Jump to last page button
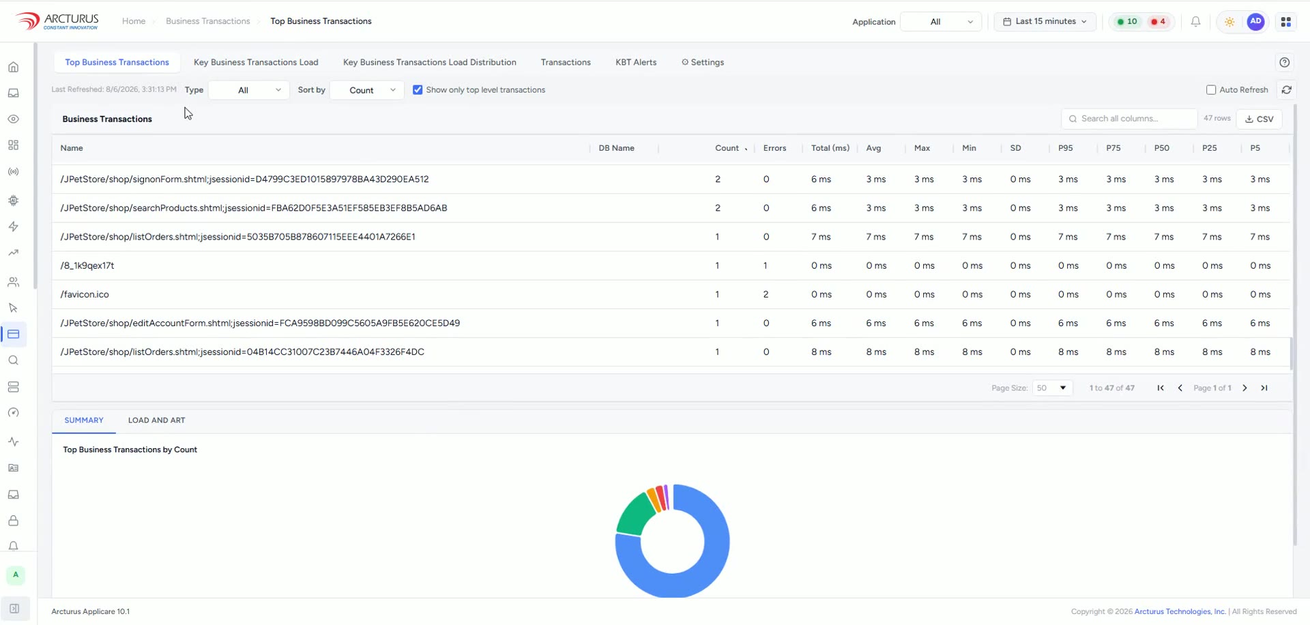 [1264, 388]
